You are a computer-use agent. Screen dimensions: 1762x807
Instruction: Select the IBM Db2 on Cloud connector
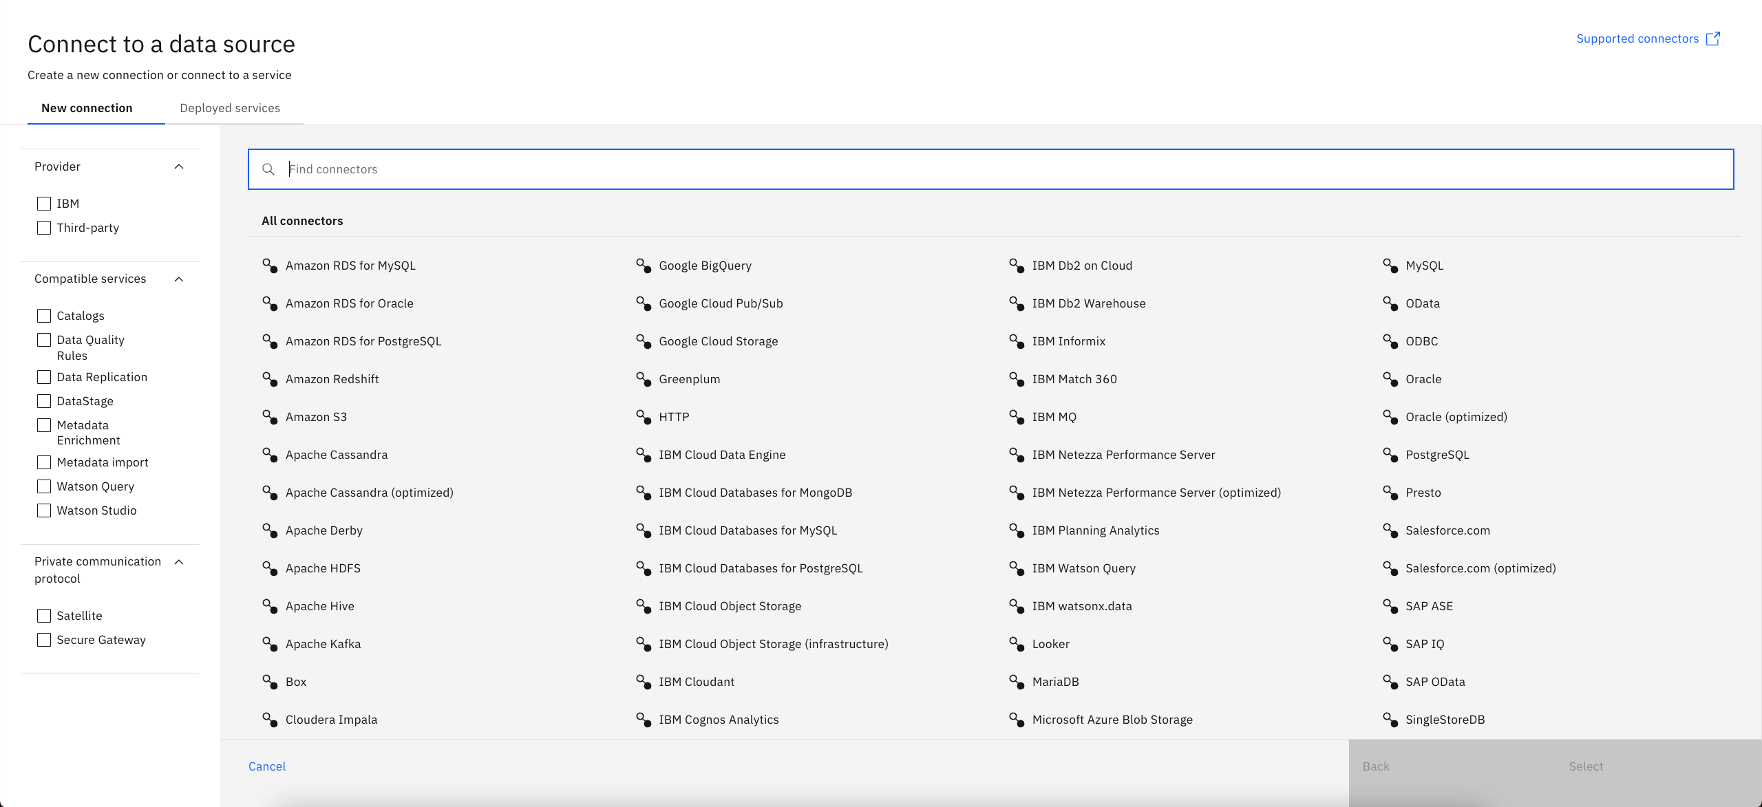point(1082,265)
